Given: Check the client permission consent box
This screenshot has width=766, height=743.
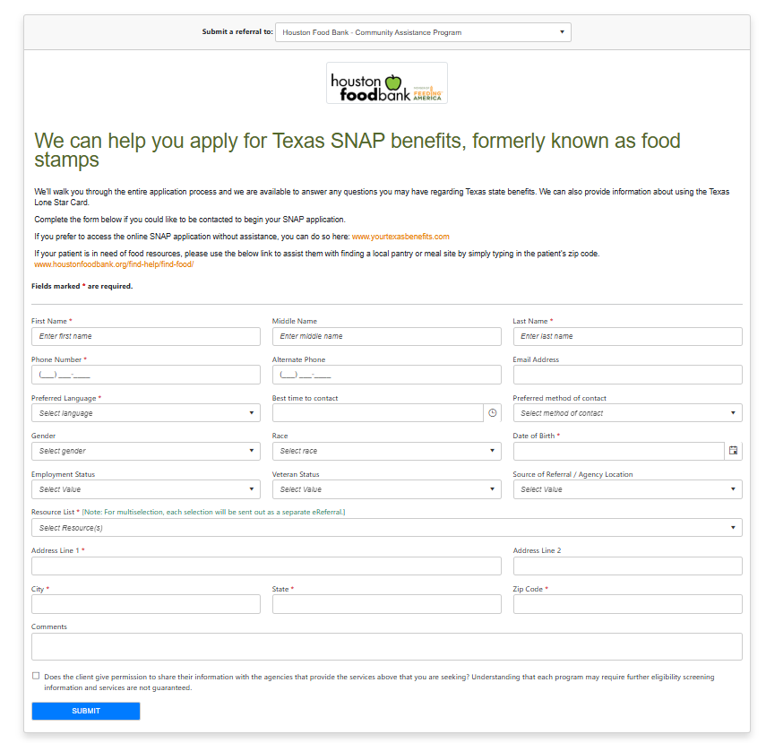Looking at the screenshot, I should tap(36, 675).
